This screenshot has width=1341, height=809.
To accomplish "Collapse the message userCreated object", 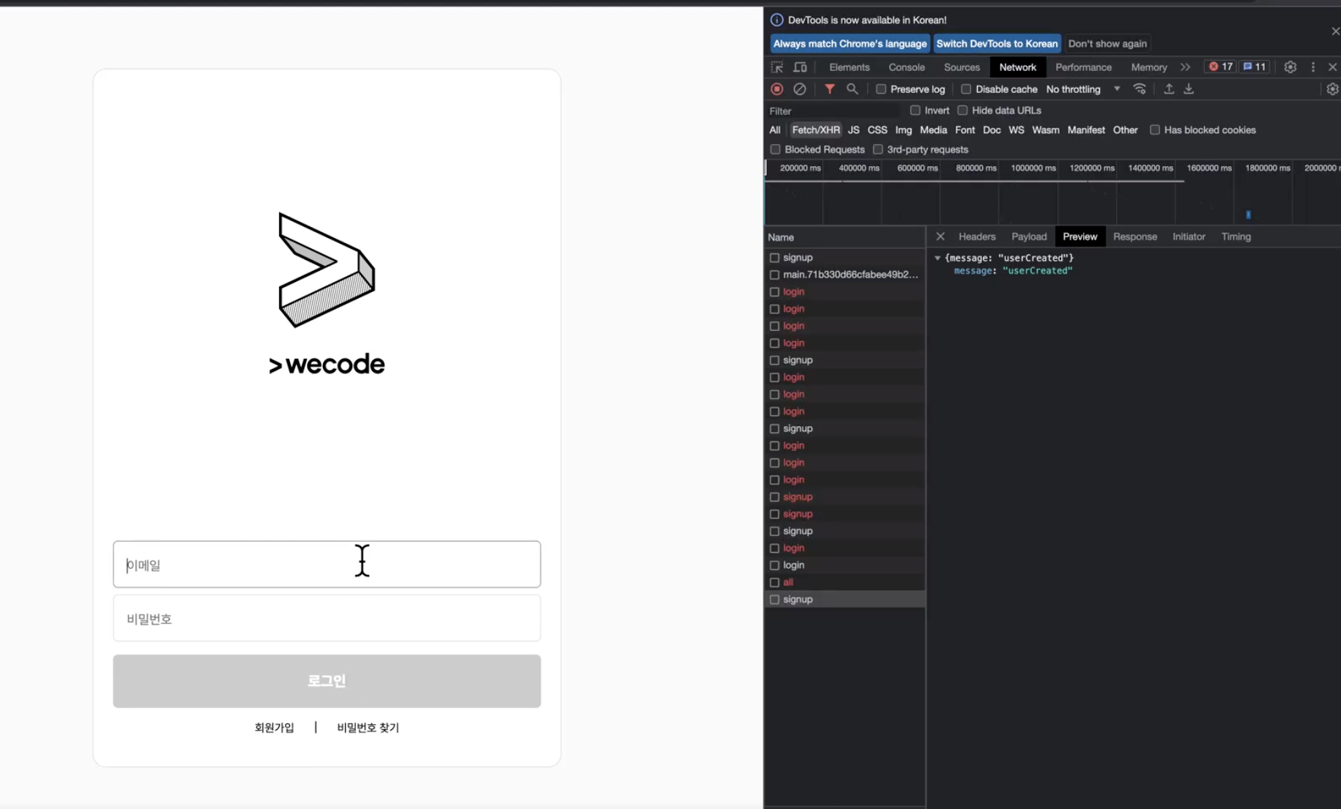I will coord(937,258).
